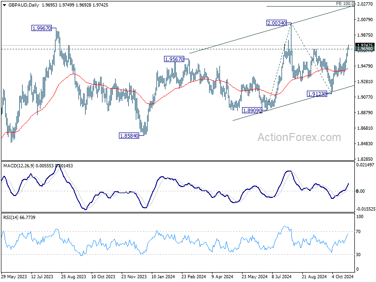Viewport: 376px width, 282px height.
Task: Click the MACD -0.015525 scale value
Action: 366,209
